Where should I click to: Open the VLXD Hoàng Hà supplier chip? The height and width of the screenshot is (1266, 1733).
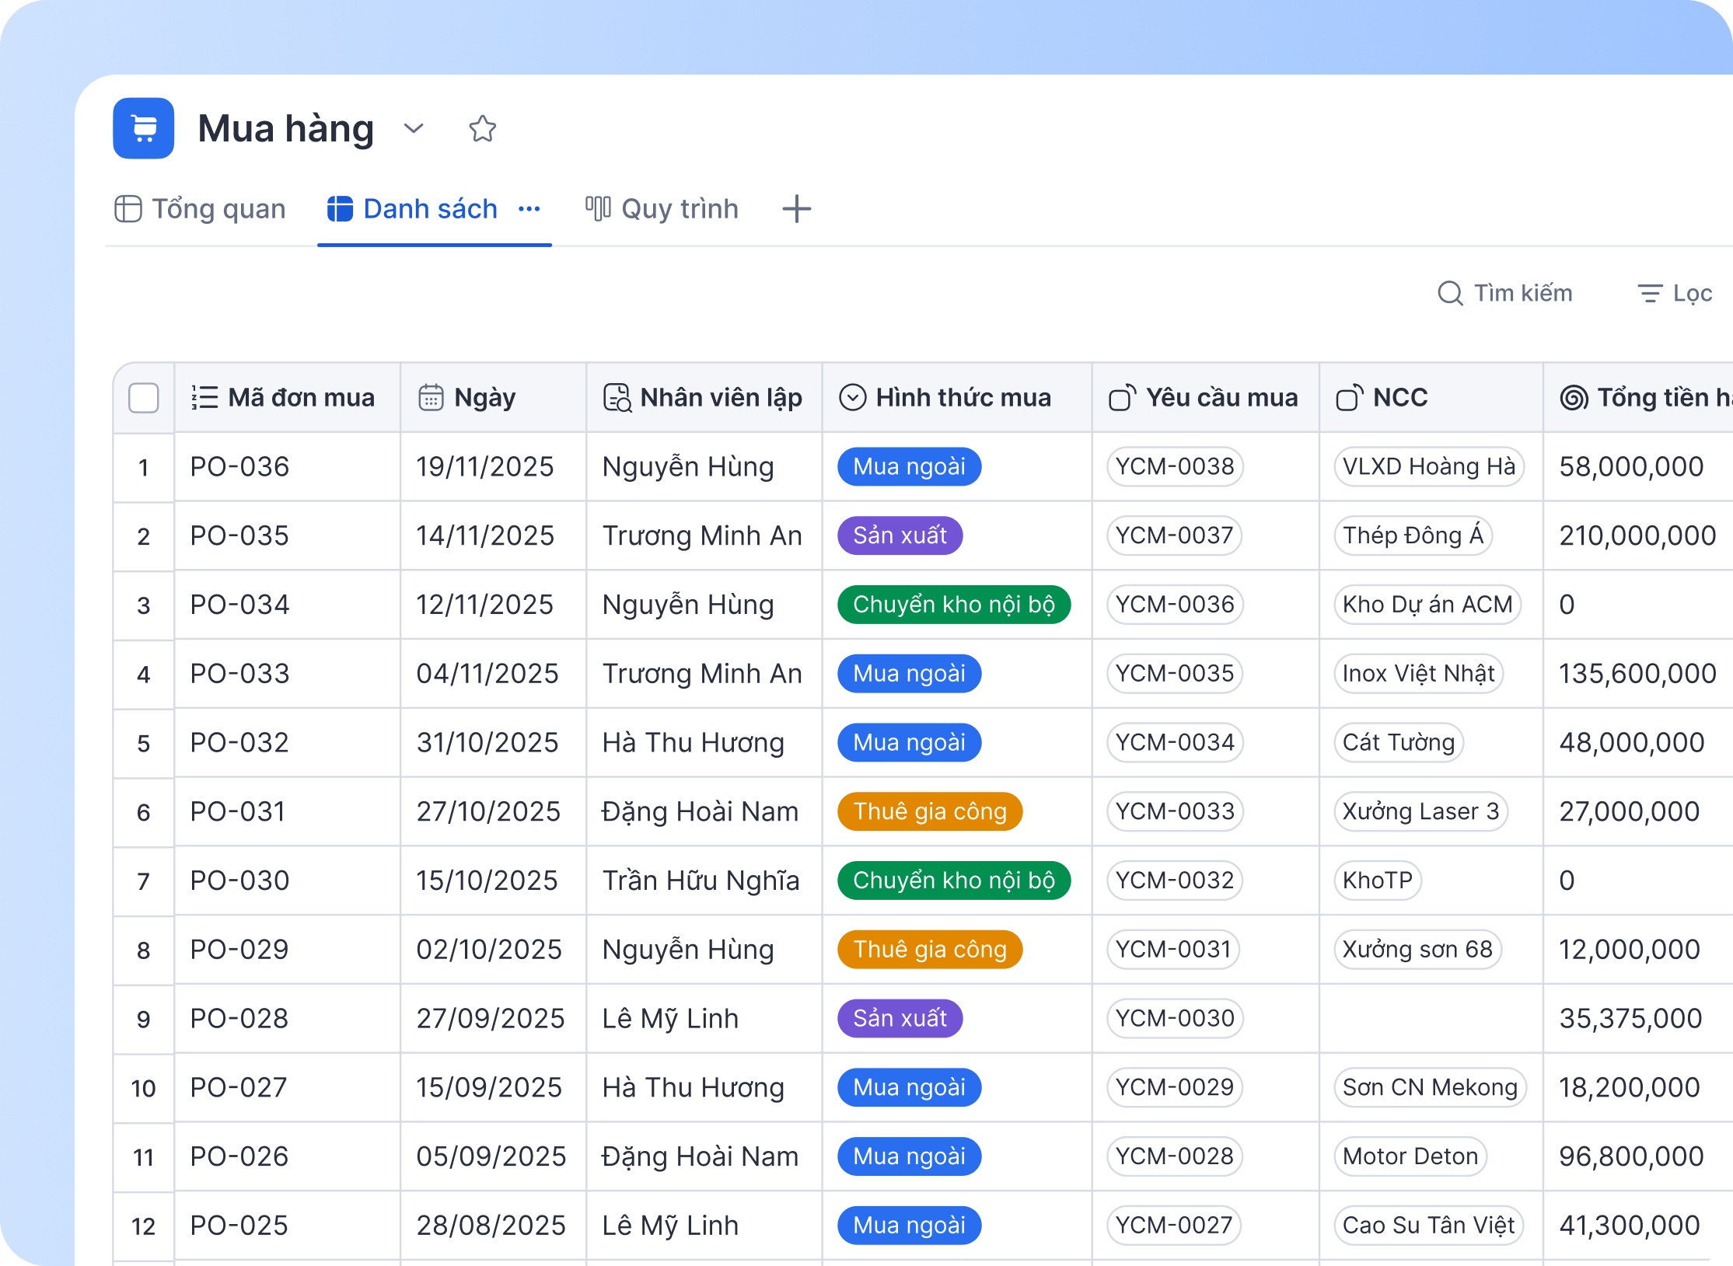pos(1428,466)
